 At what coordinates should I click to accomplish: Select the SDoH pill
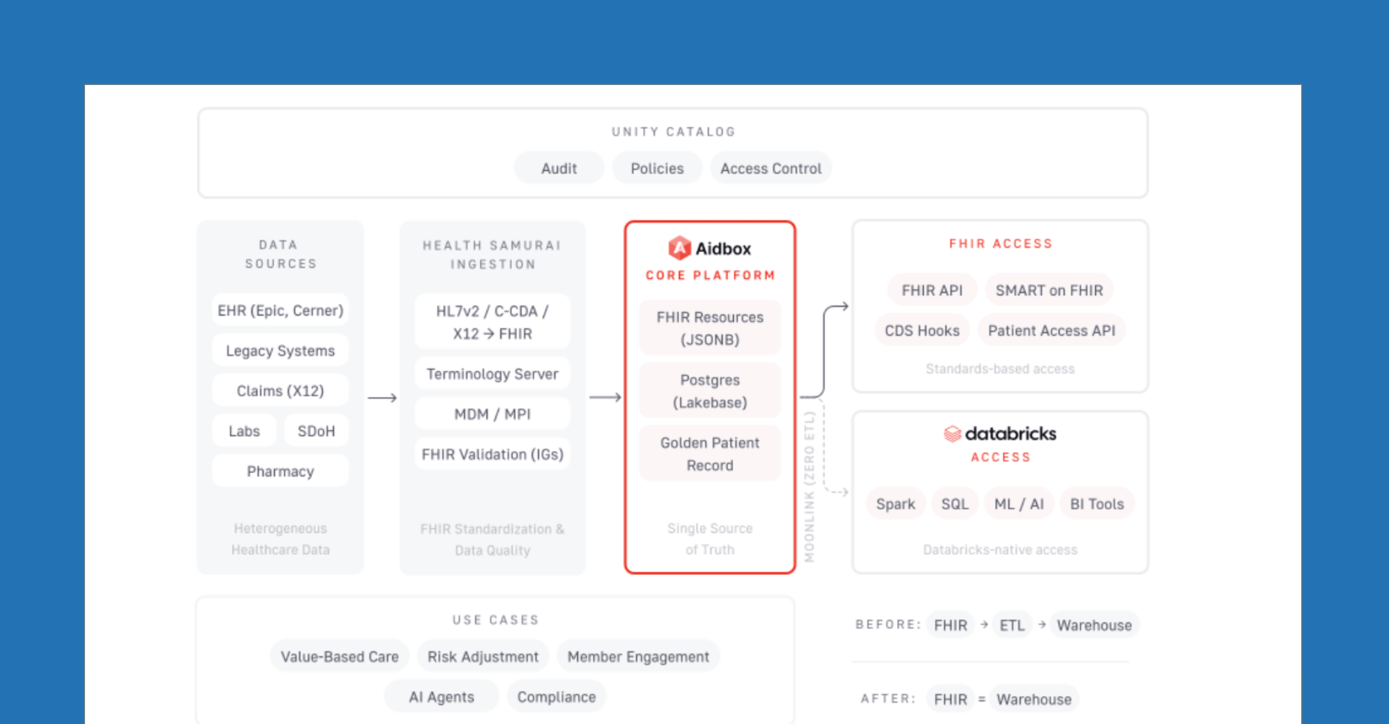click(316, 430)
